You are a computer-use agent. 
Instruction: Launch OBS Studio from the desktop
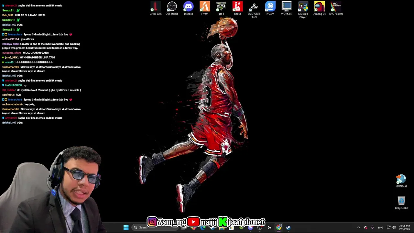click(x=172, y=8)
